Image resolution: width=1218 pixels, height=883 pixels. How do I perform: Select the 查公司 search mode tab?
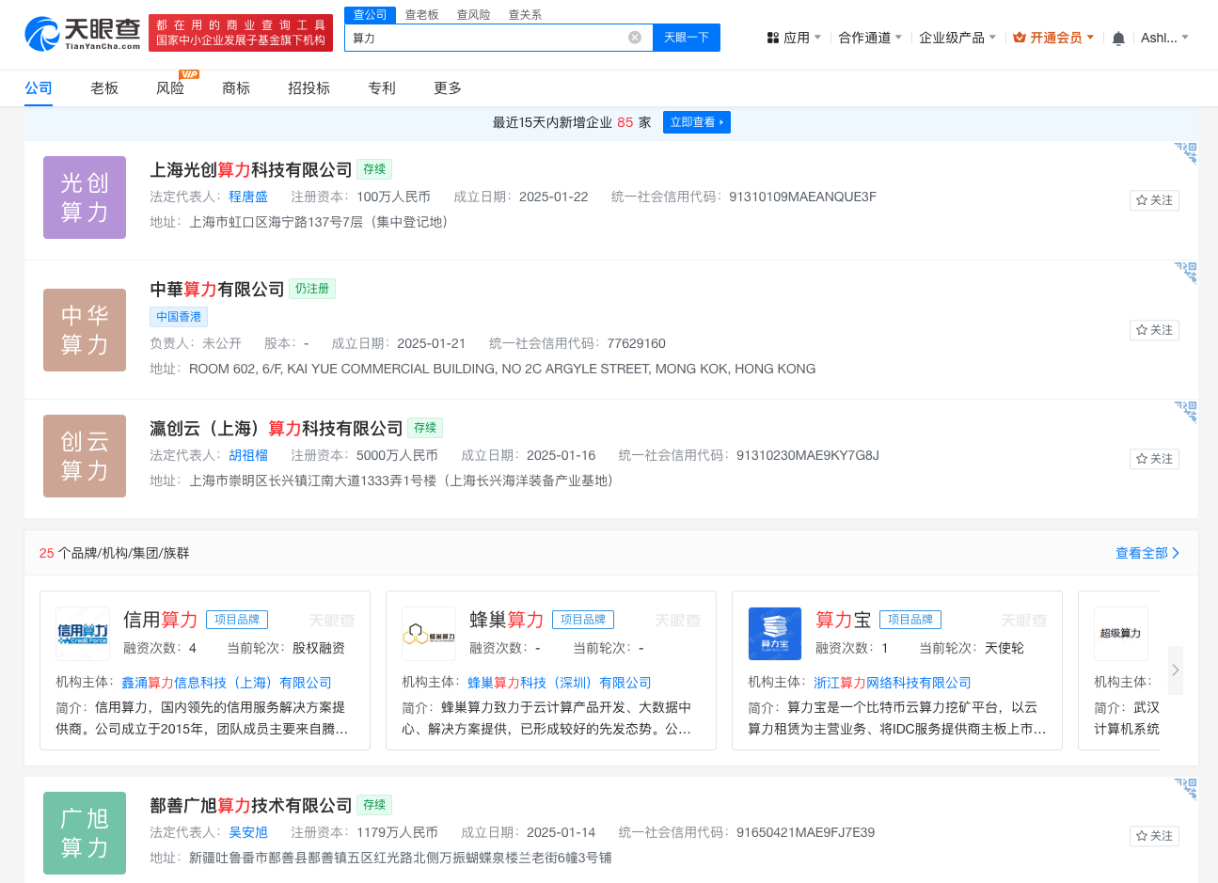pos(370,15)
